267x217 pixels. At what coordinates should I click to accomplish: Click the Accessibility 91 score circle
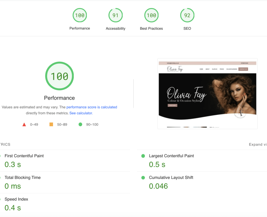click(x=115, y=15)
